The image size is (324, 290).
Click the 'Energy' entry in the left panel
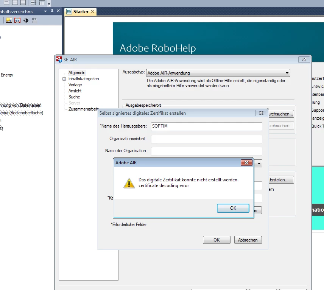(7, 75)
